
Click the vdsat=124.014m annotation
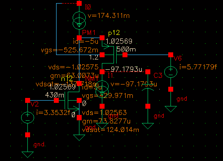pyautogui.click(x=110, y=130)
